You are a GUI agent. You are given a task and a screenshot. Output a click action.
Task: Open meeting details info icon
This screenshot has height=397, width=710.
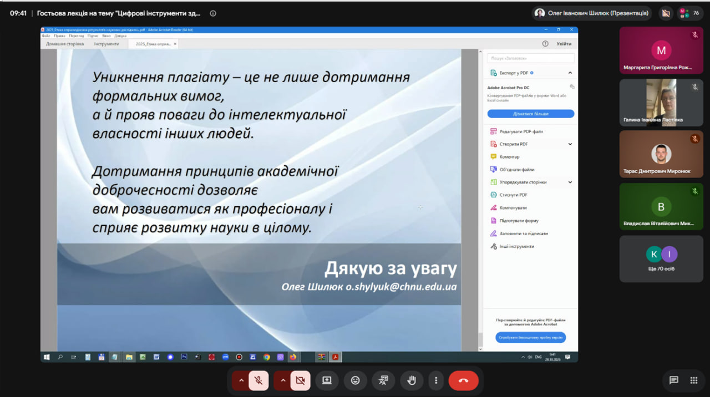pyautogui.click(x=213, y=13)
